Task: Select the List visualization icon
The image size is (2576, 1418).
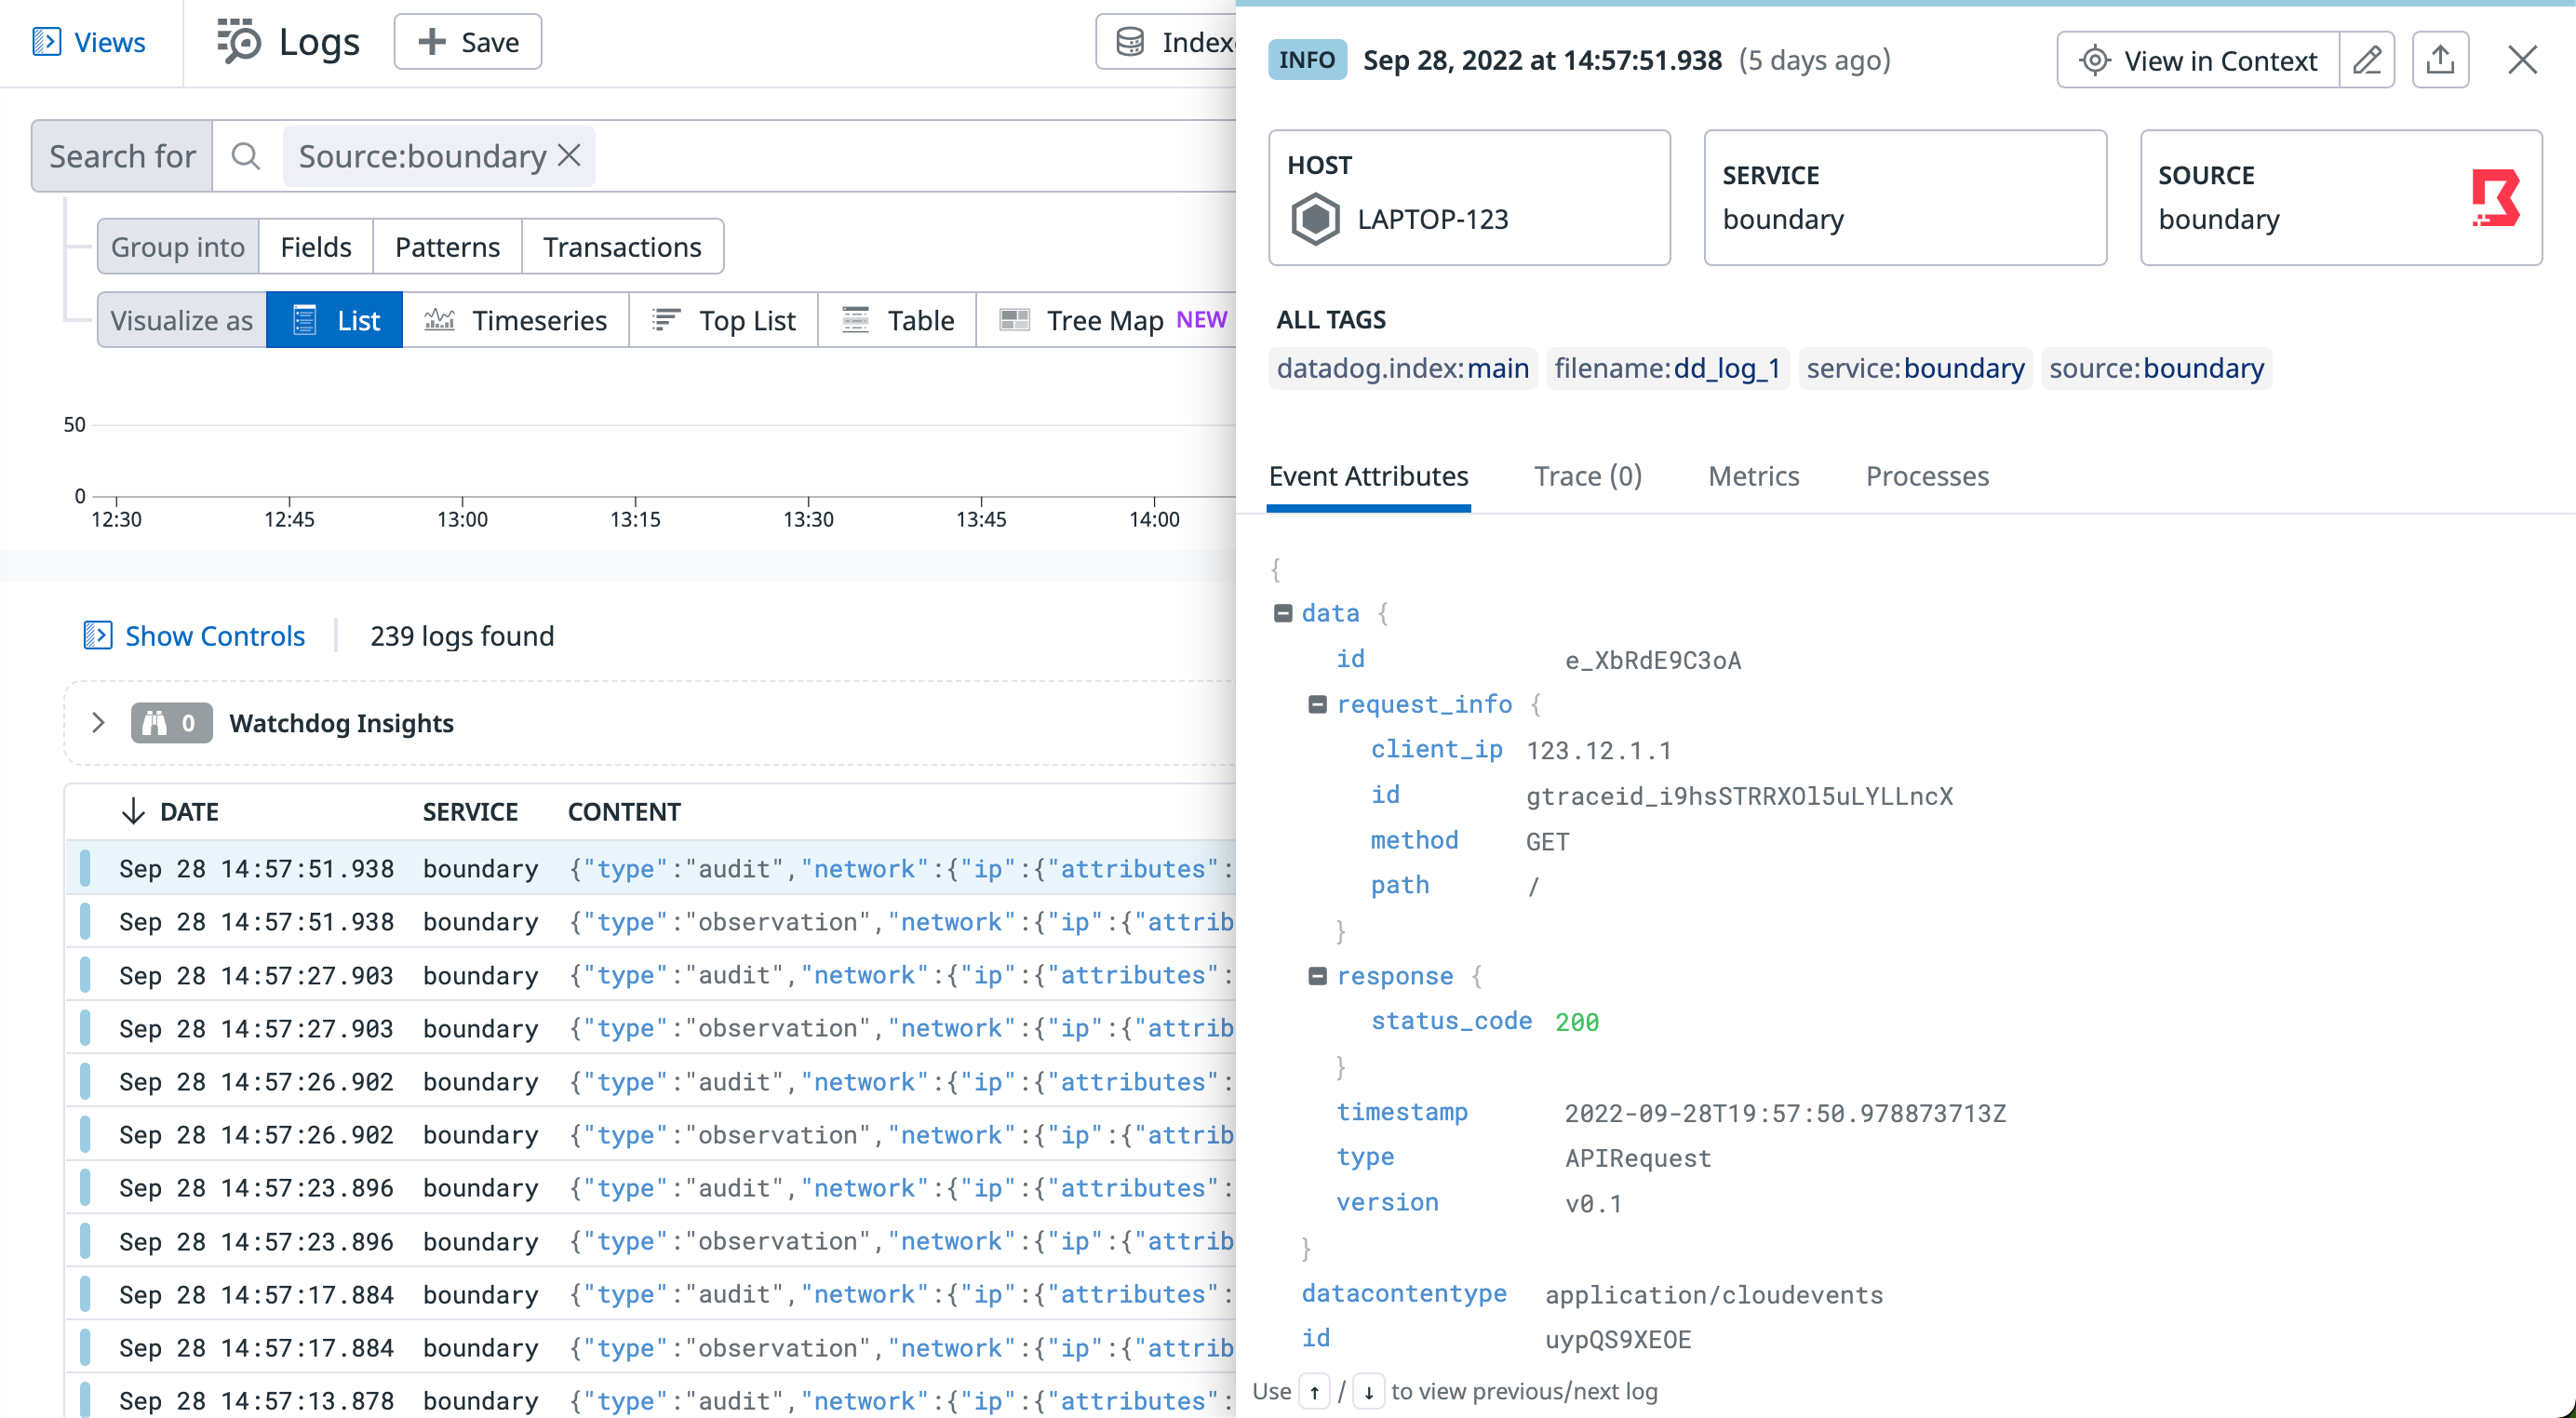Action: pos(305,319)
